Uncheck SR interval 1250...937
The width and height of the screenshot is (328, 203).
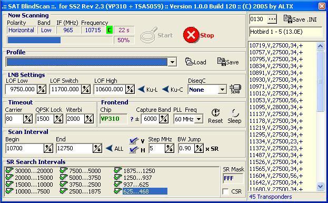click(118, 177)
